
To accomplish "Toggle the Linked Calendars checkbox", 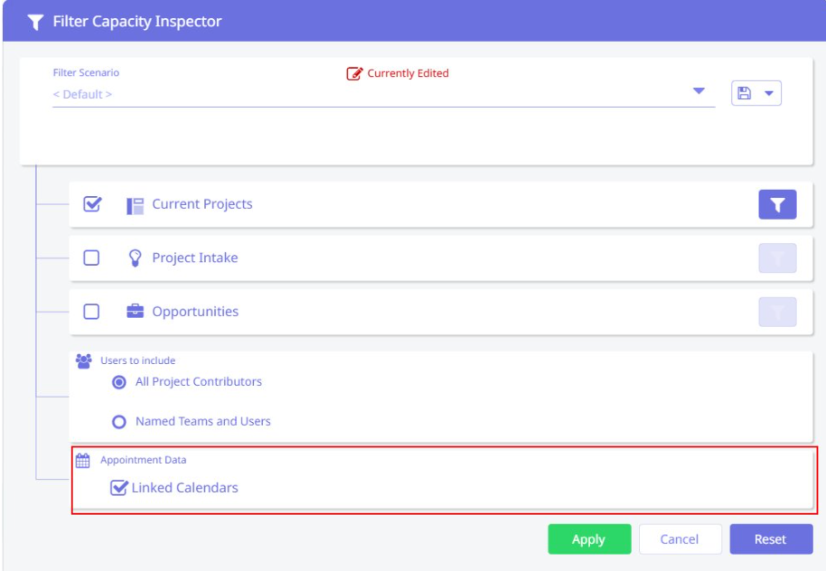I will coord(118,488).
